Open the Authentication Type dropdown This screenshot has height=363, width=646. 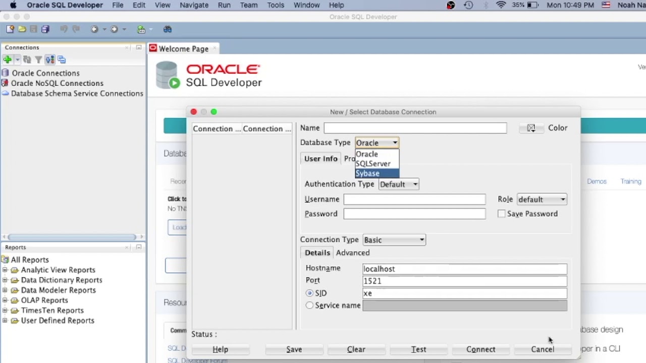click(399, 185)
